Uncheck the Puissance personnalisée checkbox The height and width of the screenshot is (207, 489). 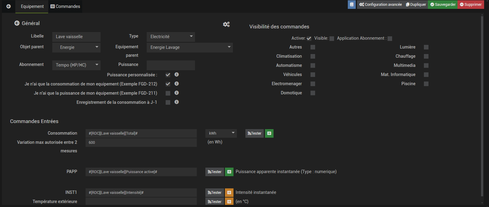point(168,75)
